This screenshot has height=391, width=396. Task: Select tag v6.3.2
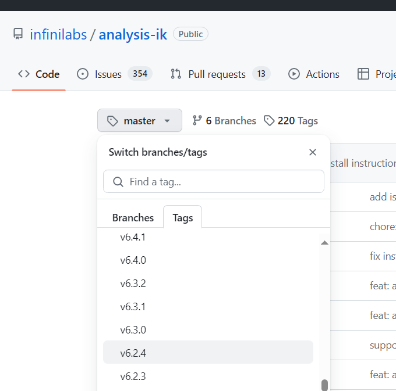(133, 284)
